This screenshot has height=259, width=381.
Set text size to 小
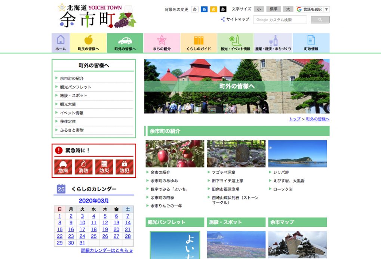(x=259, y=9)
